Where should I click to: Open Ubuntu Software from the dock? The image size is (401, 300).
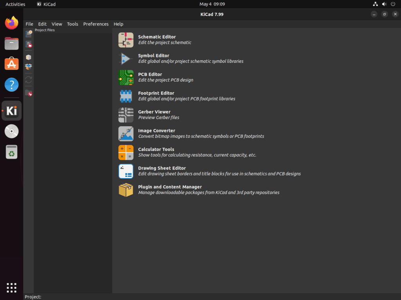click(11, 64)
